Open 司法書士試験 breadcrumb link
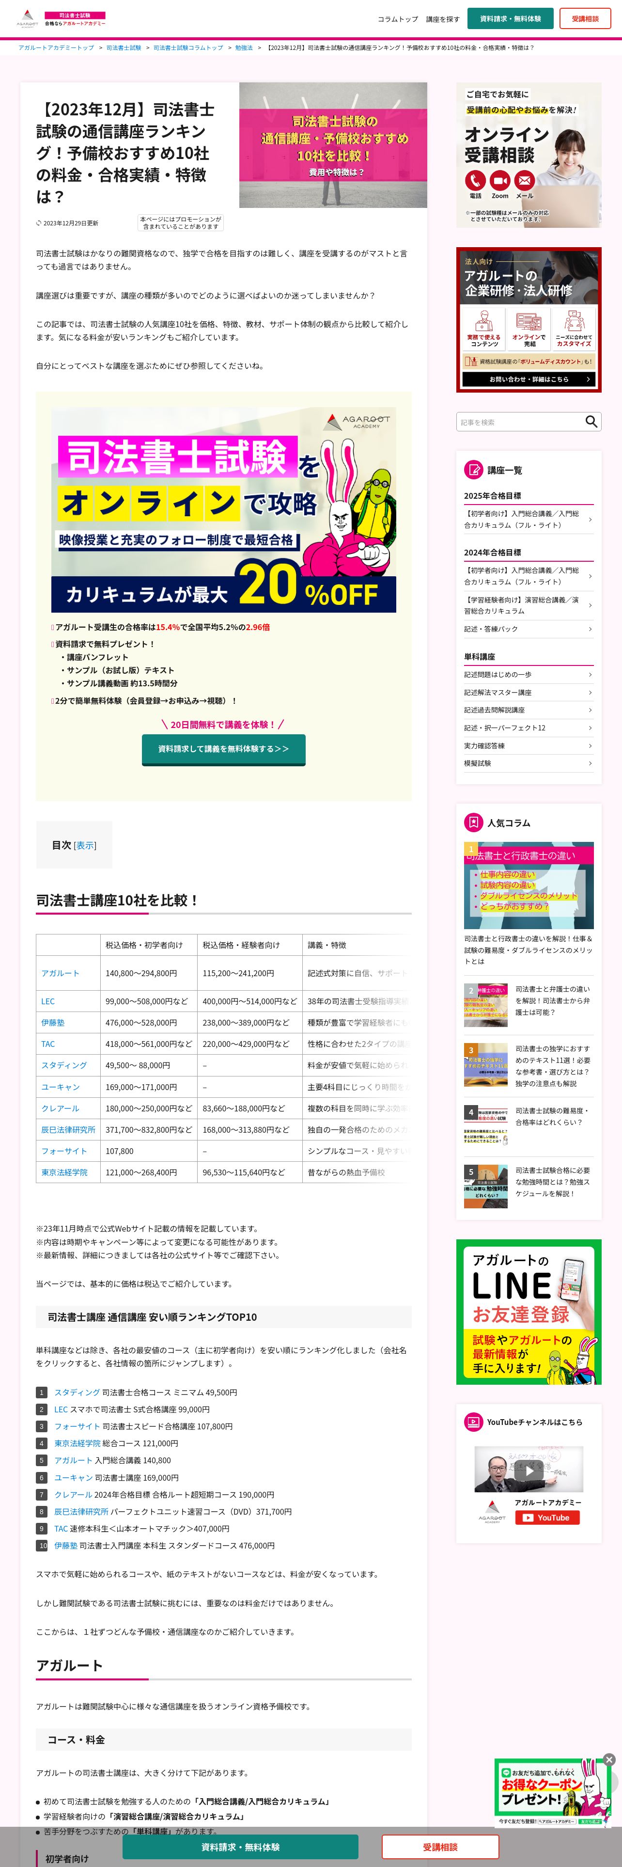This screenshot has width=622, height=1867. (124, 48)
